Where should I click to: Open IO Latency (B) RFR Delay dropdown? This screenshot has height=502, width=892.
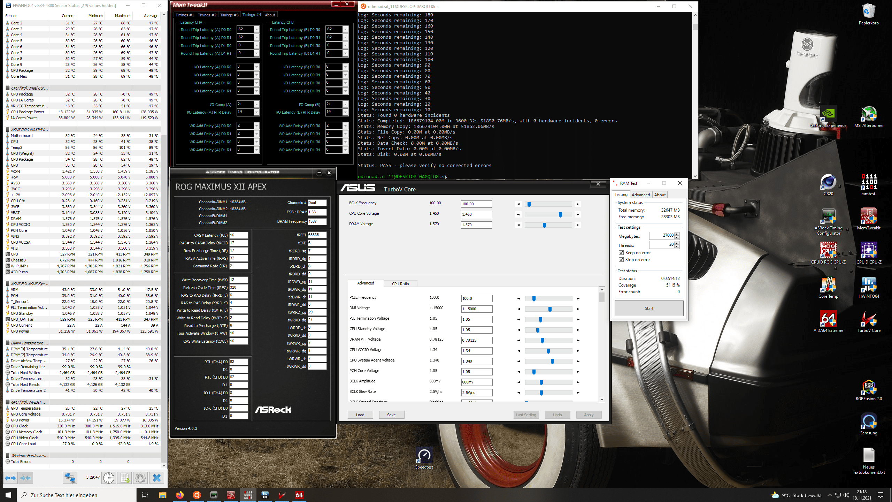click(x=345, y=112)
